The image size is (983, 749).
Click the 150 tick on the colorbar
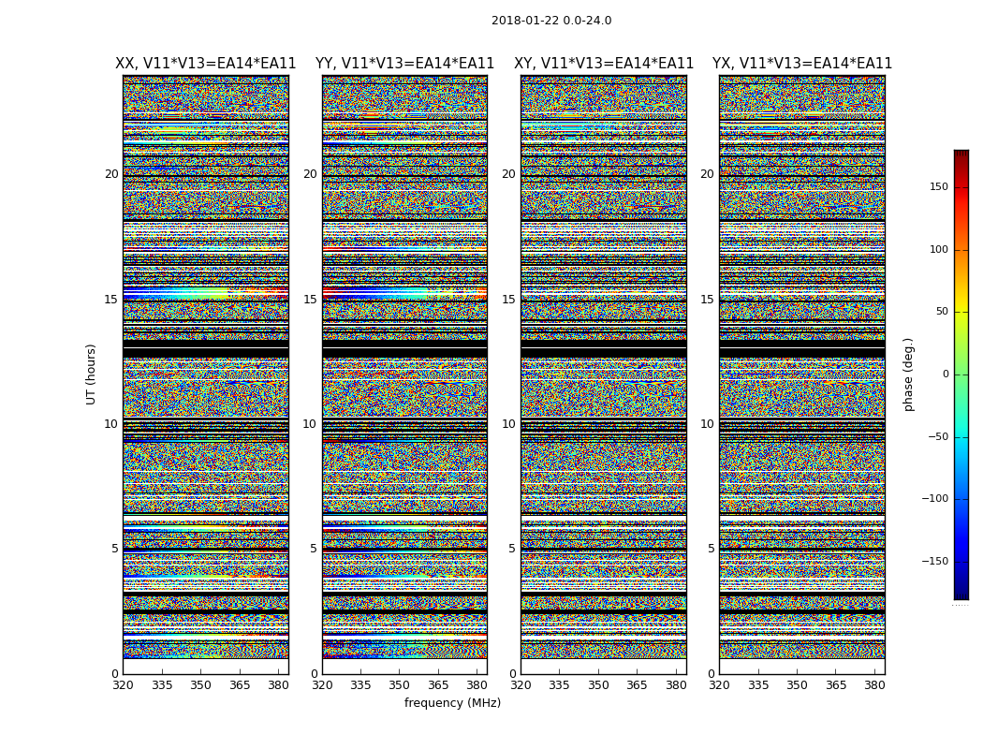tap(939, 186)
